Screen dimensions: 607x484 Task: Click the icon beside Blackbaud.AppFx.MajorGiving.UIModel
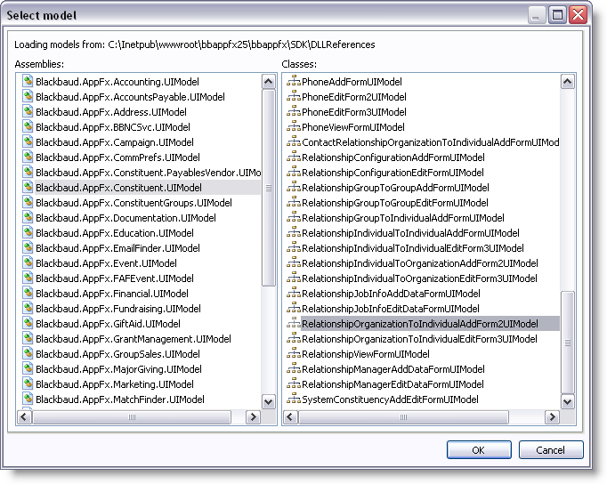point(28,368)
